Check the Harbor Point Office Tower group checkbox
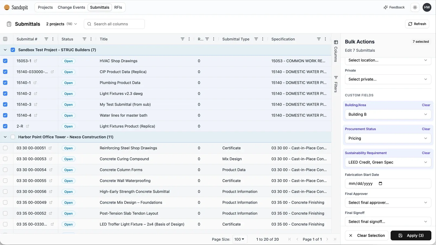The image size is (436, 245). point(13,137)
